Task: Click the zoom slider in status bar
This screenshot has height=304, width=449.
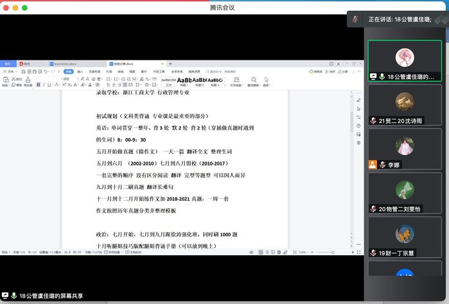Action: pos(326,253)
